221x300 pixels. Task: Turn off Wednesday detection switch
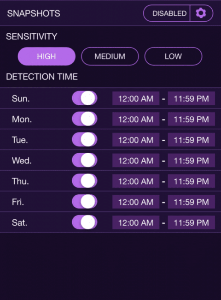pyautogui.click(x=85, y=160)
